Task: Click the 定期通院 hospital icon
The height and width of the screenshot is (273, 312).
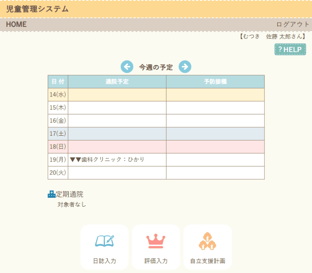Action: [x=51, y=194]
